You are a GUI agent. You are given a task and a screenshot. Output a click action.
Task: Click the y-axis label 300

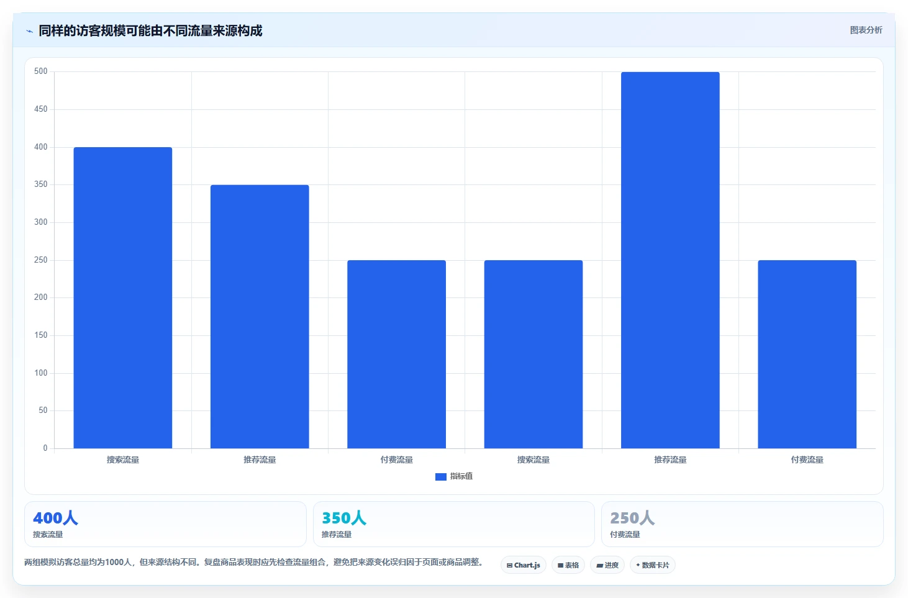click(41, 222)
